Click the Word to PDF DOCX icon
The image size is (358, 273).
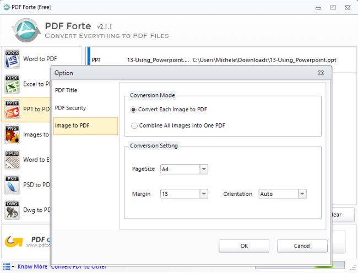pos(12,59)
